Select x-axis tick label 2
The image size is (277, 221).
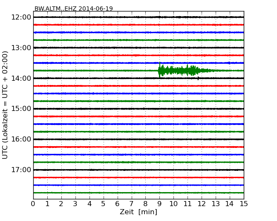pyautogui.click(x=61, y=204)
